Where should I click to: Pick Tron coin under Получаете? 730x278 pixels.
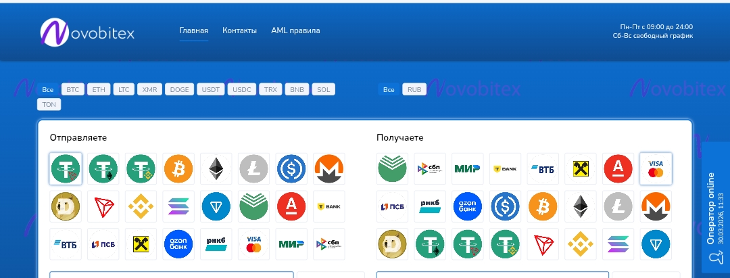543,244
